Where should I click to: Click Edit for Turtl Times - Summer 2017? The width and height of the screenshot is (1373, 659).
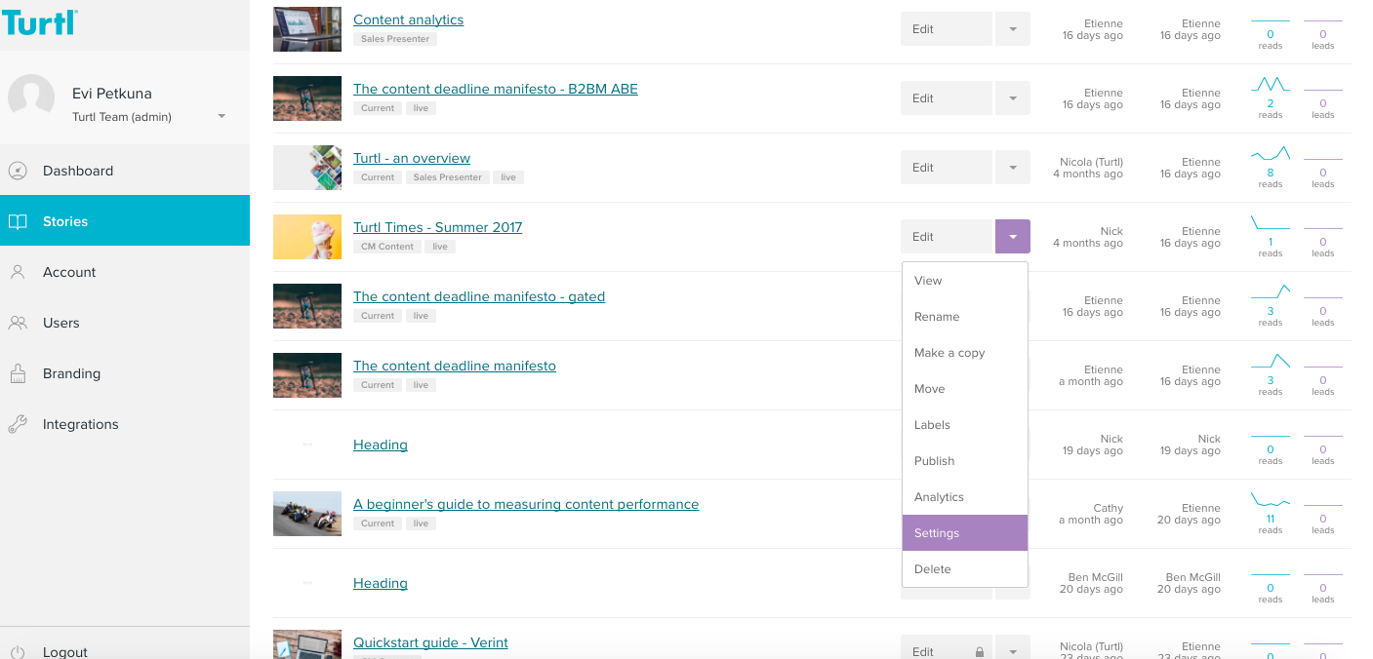(x=946, y=237)
